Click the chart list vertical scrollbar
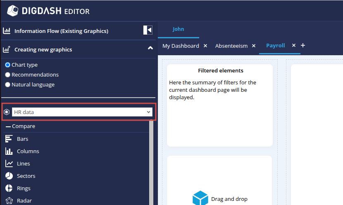Screen dimensions: 343x205 pos(151,165)
